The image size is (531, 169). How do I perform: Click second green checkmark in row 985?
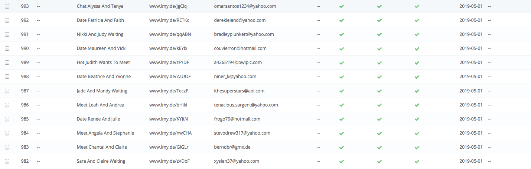379,119
